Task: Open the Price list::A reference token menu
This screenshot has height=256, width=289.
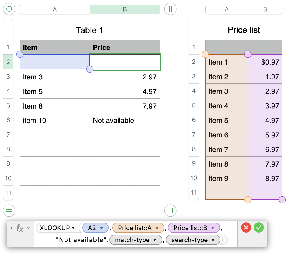Action: coord(157,228)
